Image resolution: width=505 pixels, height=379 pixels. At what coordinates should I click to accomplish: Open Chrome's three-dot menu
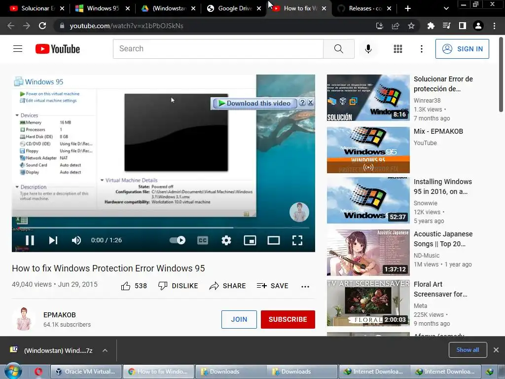(x=494, y=26)
